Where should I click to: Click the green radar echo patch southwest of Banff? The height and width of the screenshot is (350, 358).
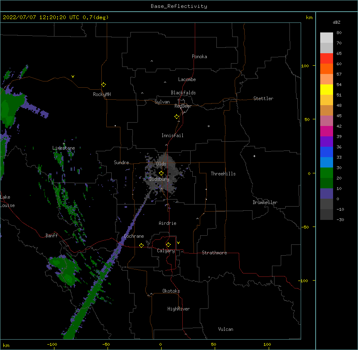point(65,270)
